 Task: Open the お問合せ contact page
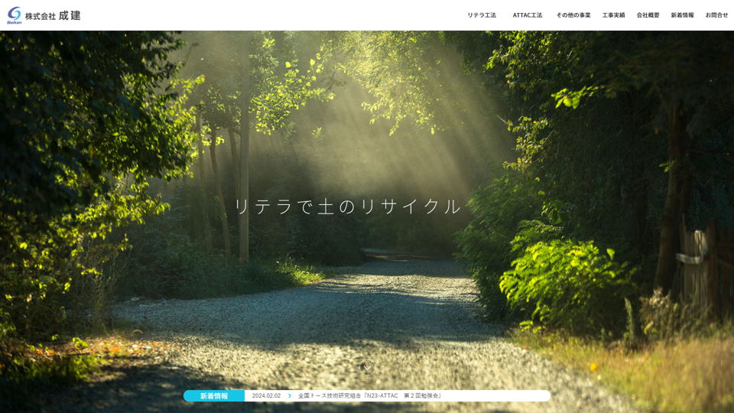coord(716,15)
